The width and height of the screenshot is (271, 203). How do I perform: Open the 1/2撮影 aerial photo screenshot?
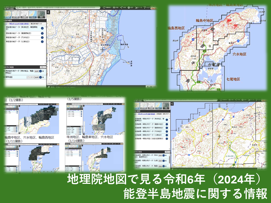point(31,119)
